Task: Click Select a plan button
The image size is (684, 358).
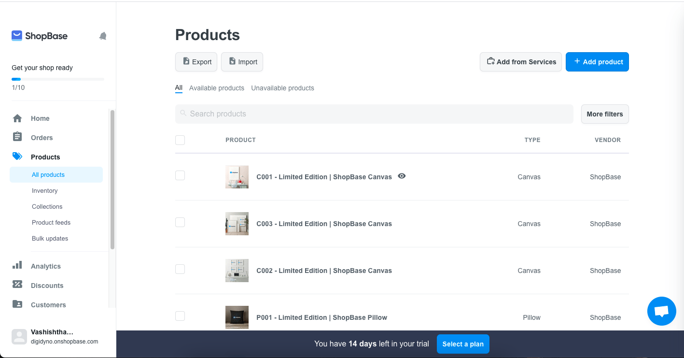Action: coord(463,344)
